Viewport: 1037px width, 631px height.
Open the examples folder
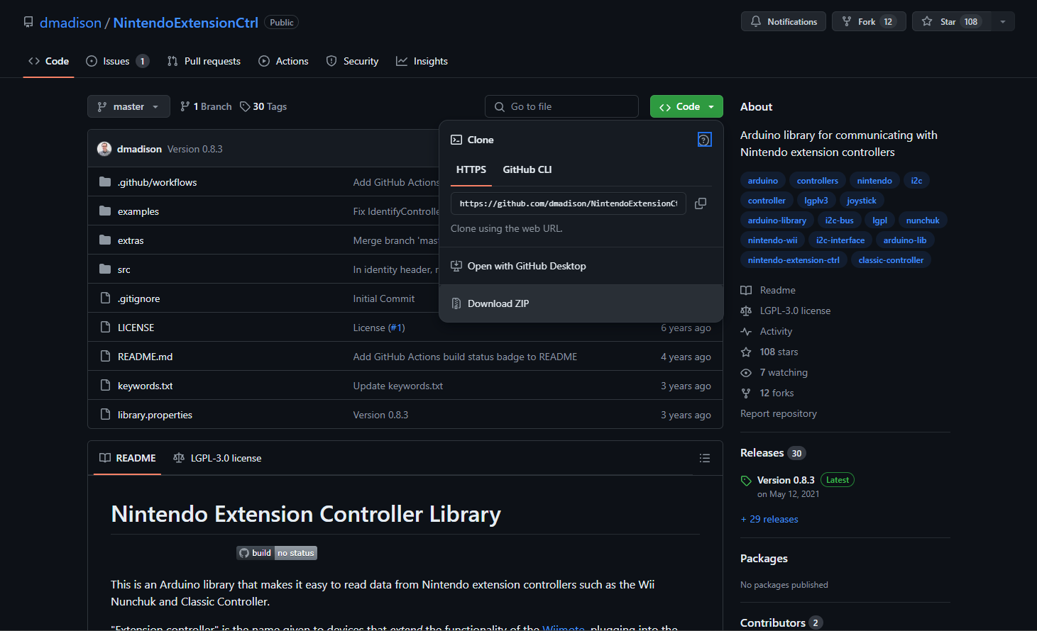138,211
